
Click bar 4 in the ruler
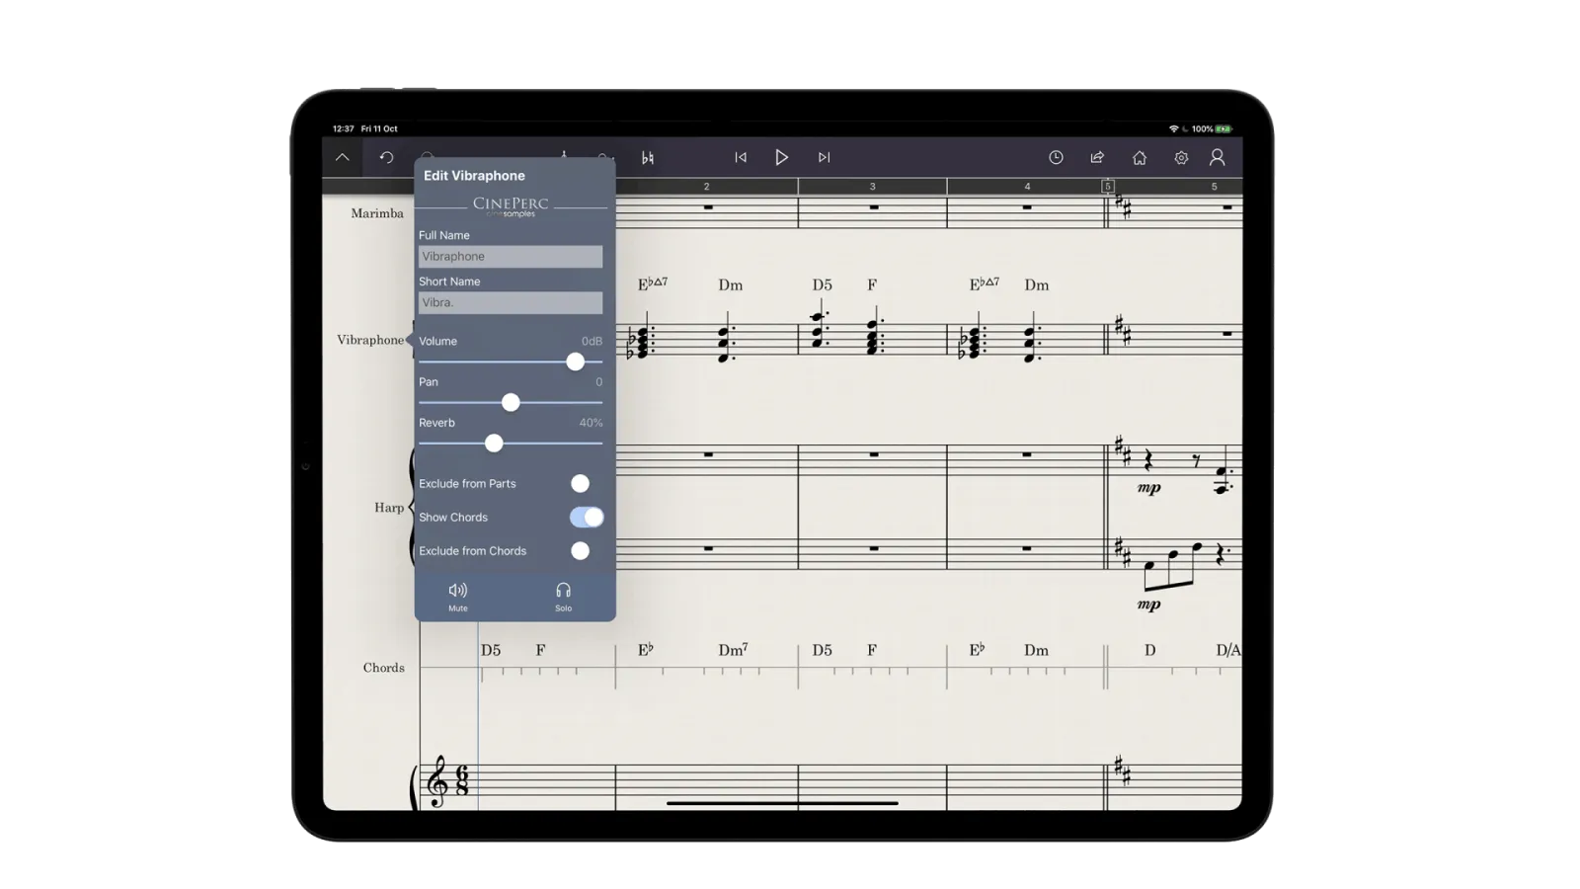[1027, 186]
